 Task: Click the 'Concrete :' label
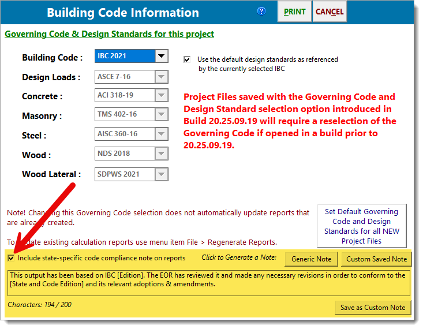42,96
